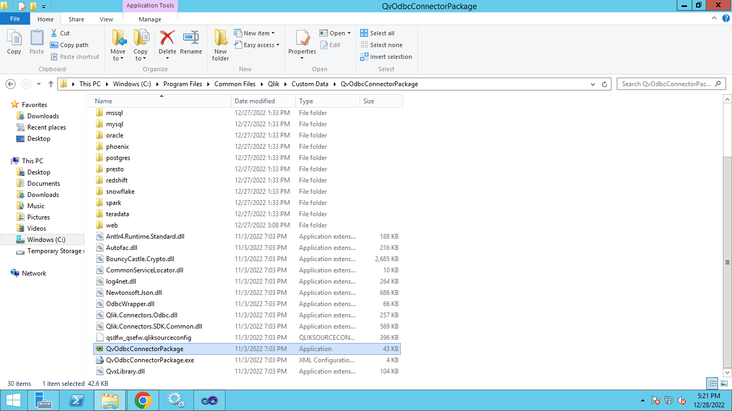Click the file list scroll down arrow
This screenshot has width=732, height=411.
[727, 372]
